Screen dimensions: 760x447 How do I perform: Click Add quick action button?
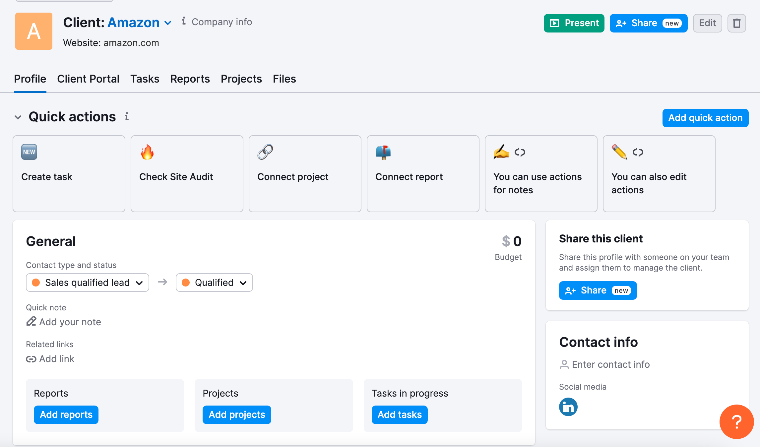click(705, 118)
